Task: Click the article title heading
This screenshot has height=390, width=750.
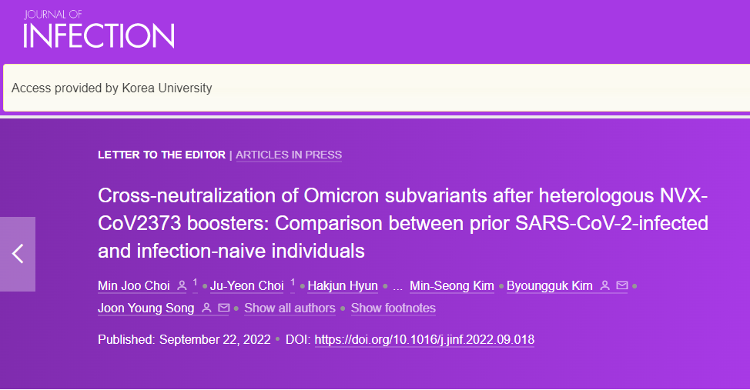Action: (403, 223)
